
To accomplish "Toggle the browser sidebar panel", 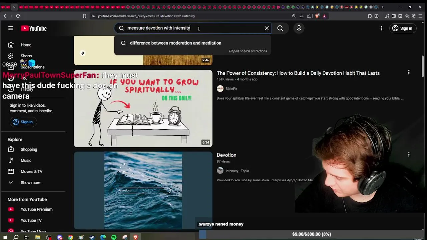I will click(394, 16).
